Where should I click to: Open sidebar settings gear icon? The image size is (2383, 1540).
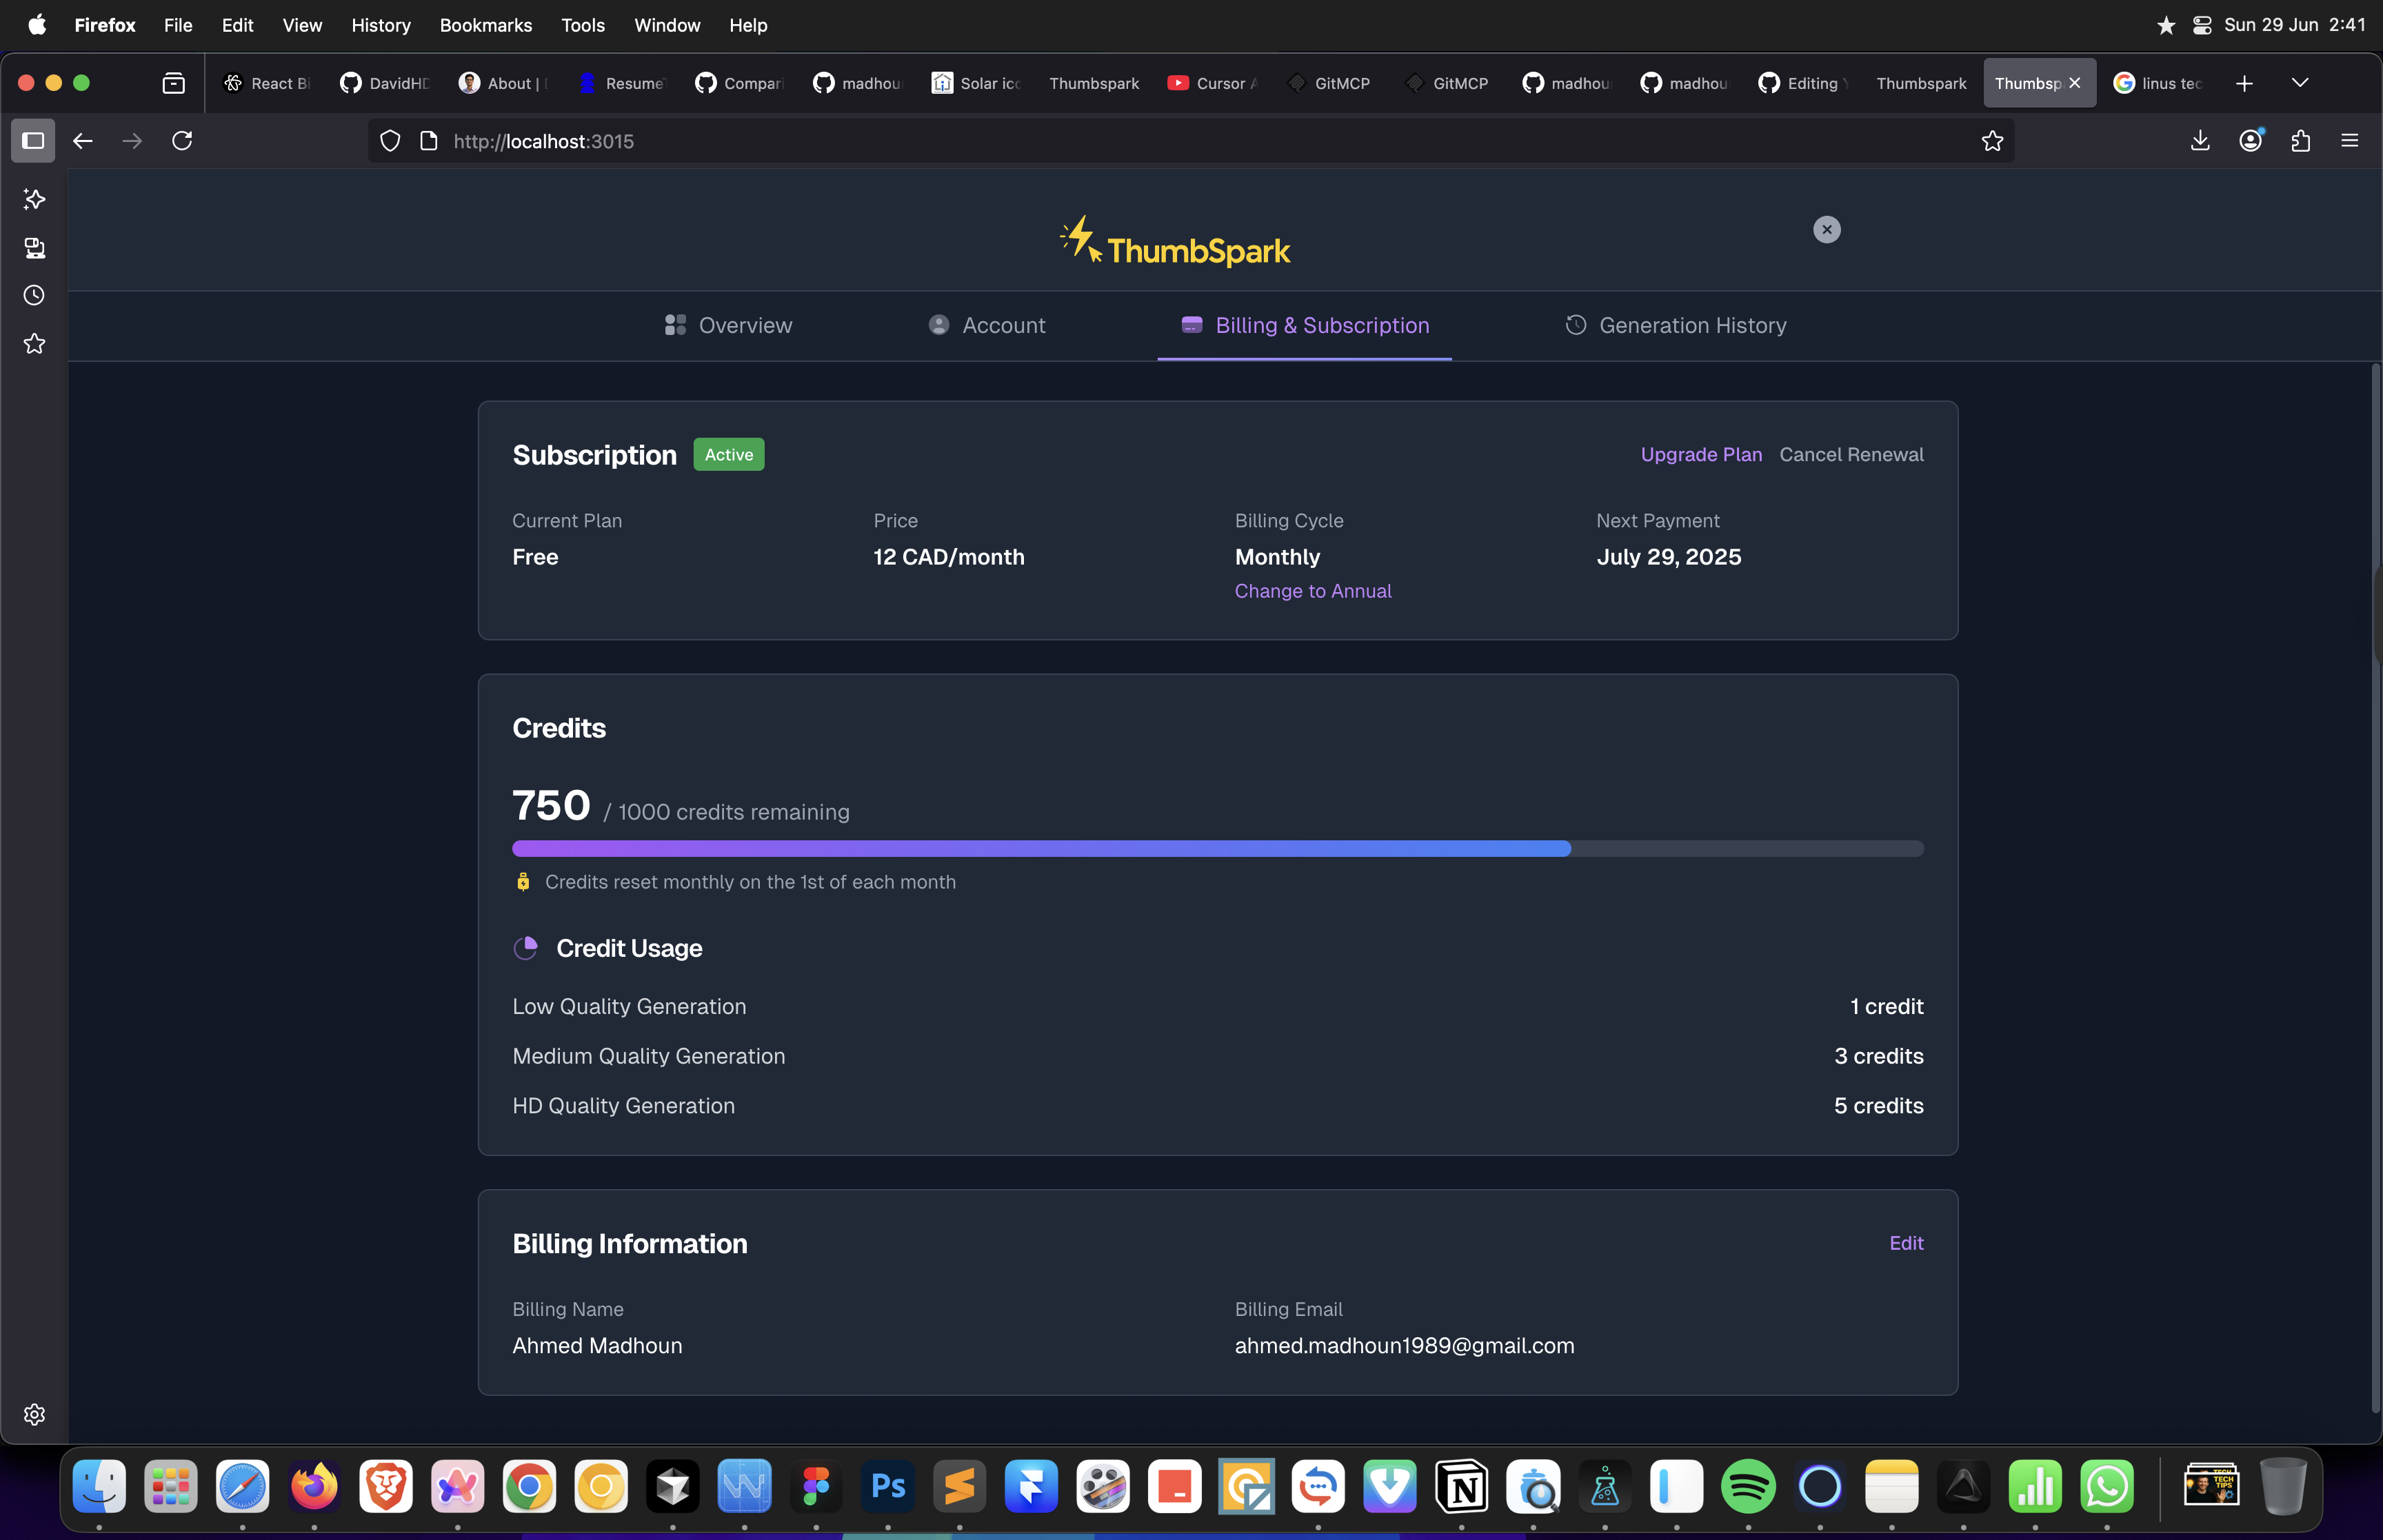point(34,1414)
